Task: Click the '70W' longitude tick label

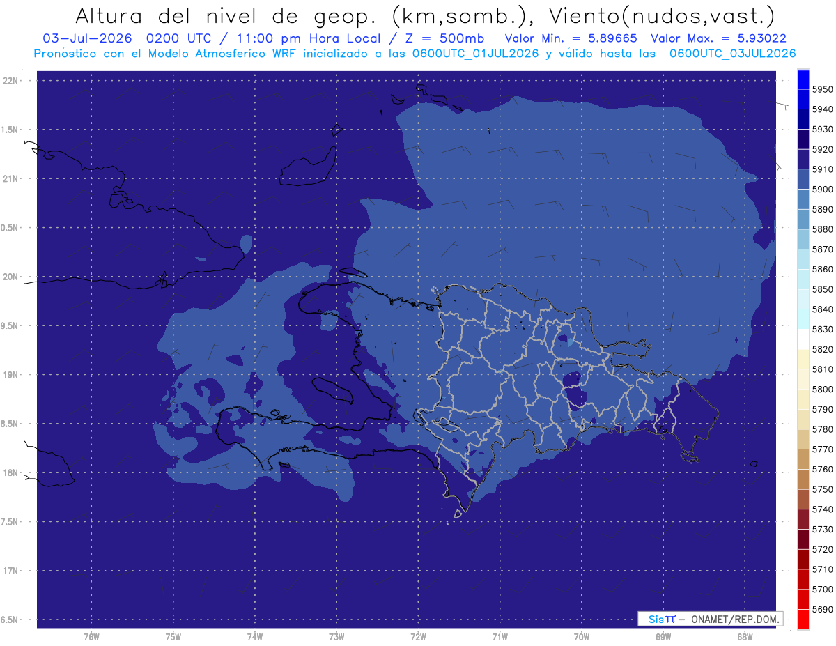Action: [582, 636]
